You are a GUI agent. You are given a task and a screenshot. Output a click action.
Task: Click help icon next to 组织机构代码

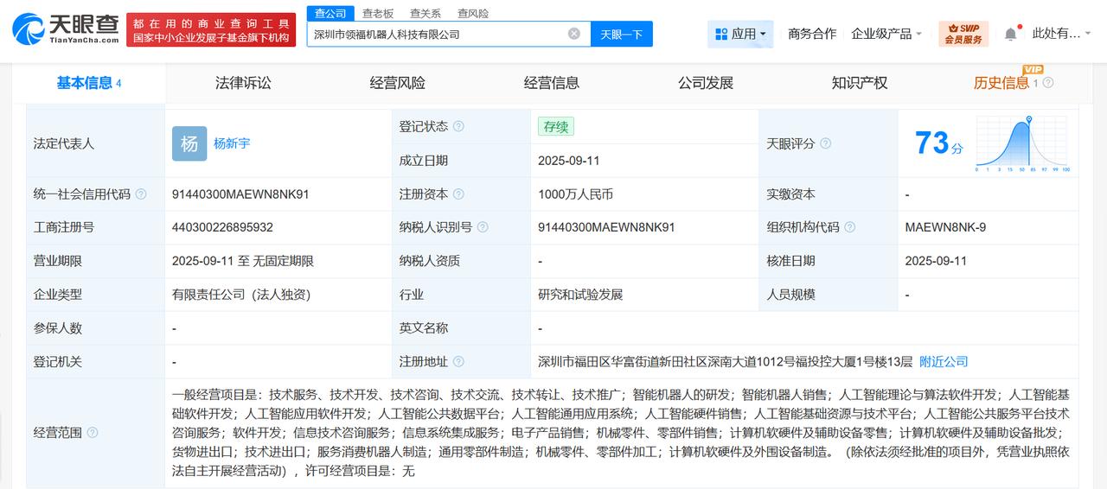pyautogui.click(x=849, y=227)
